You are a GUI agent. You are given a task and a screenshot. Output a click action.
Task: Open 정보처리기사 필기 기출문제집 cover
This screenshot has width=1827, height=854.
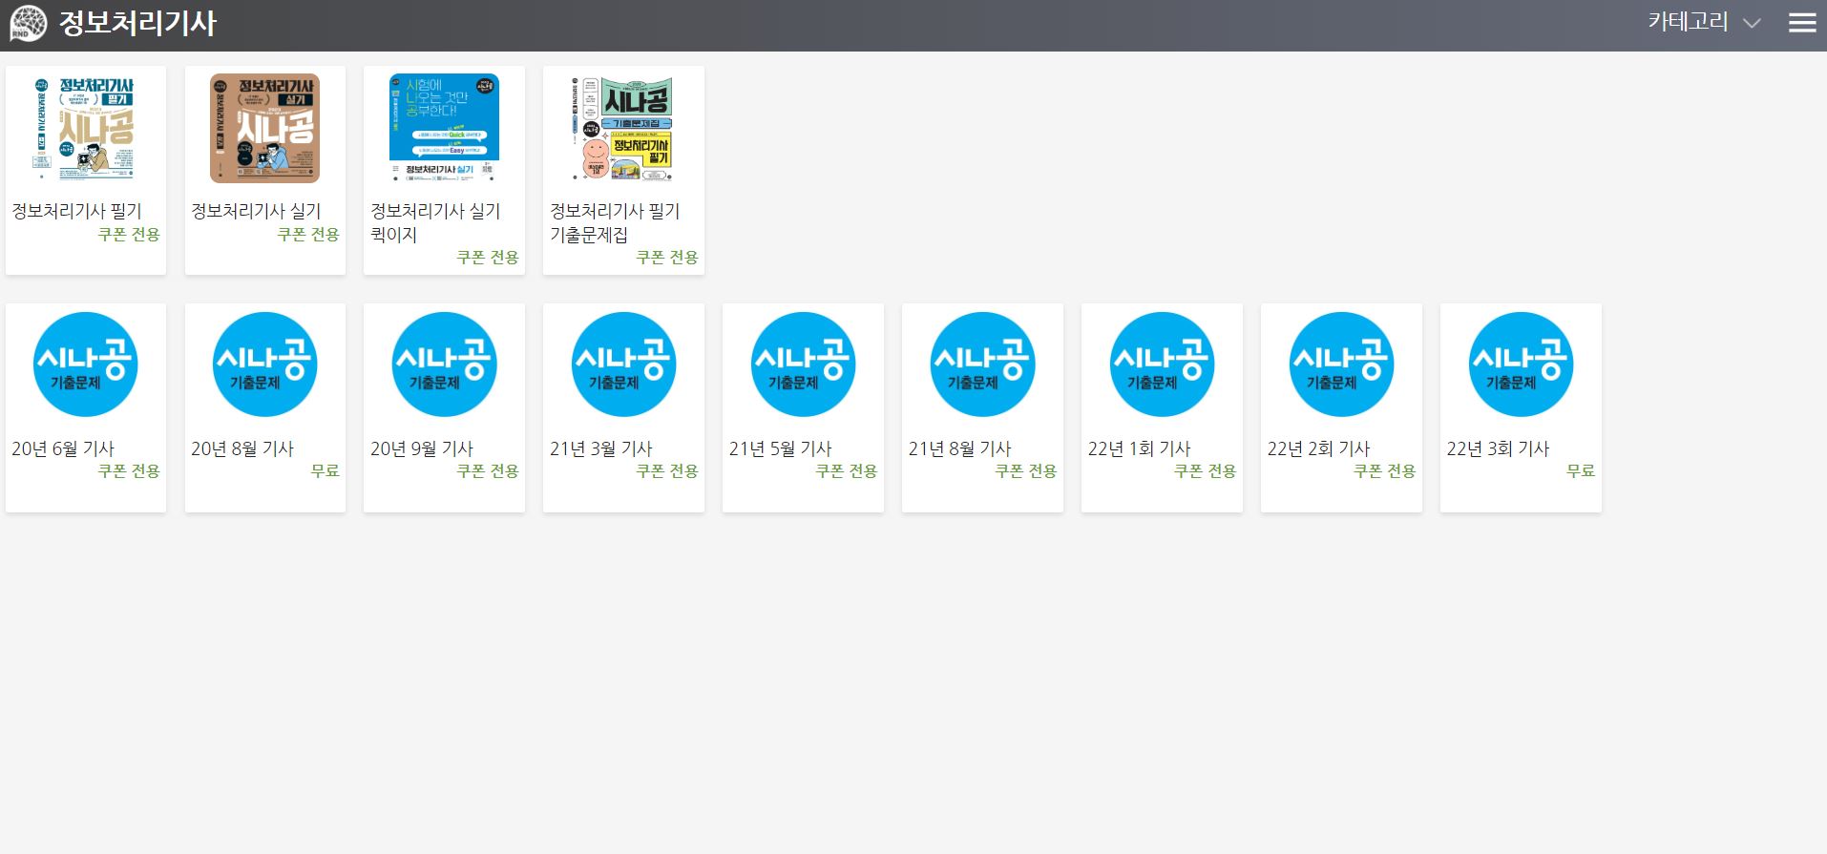coord(623,128)
